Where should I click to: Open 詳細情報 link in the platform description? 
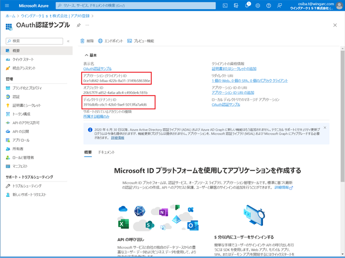pyautogui.click(x=284, y=187)
